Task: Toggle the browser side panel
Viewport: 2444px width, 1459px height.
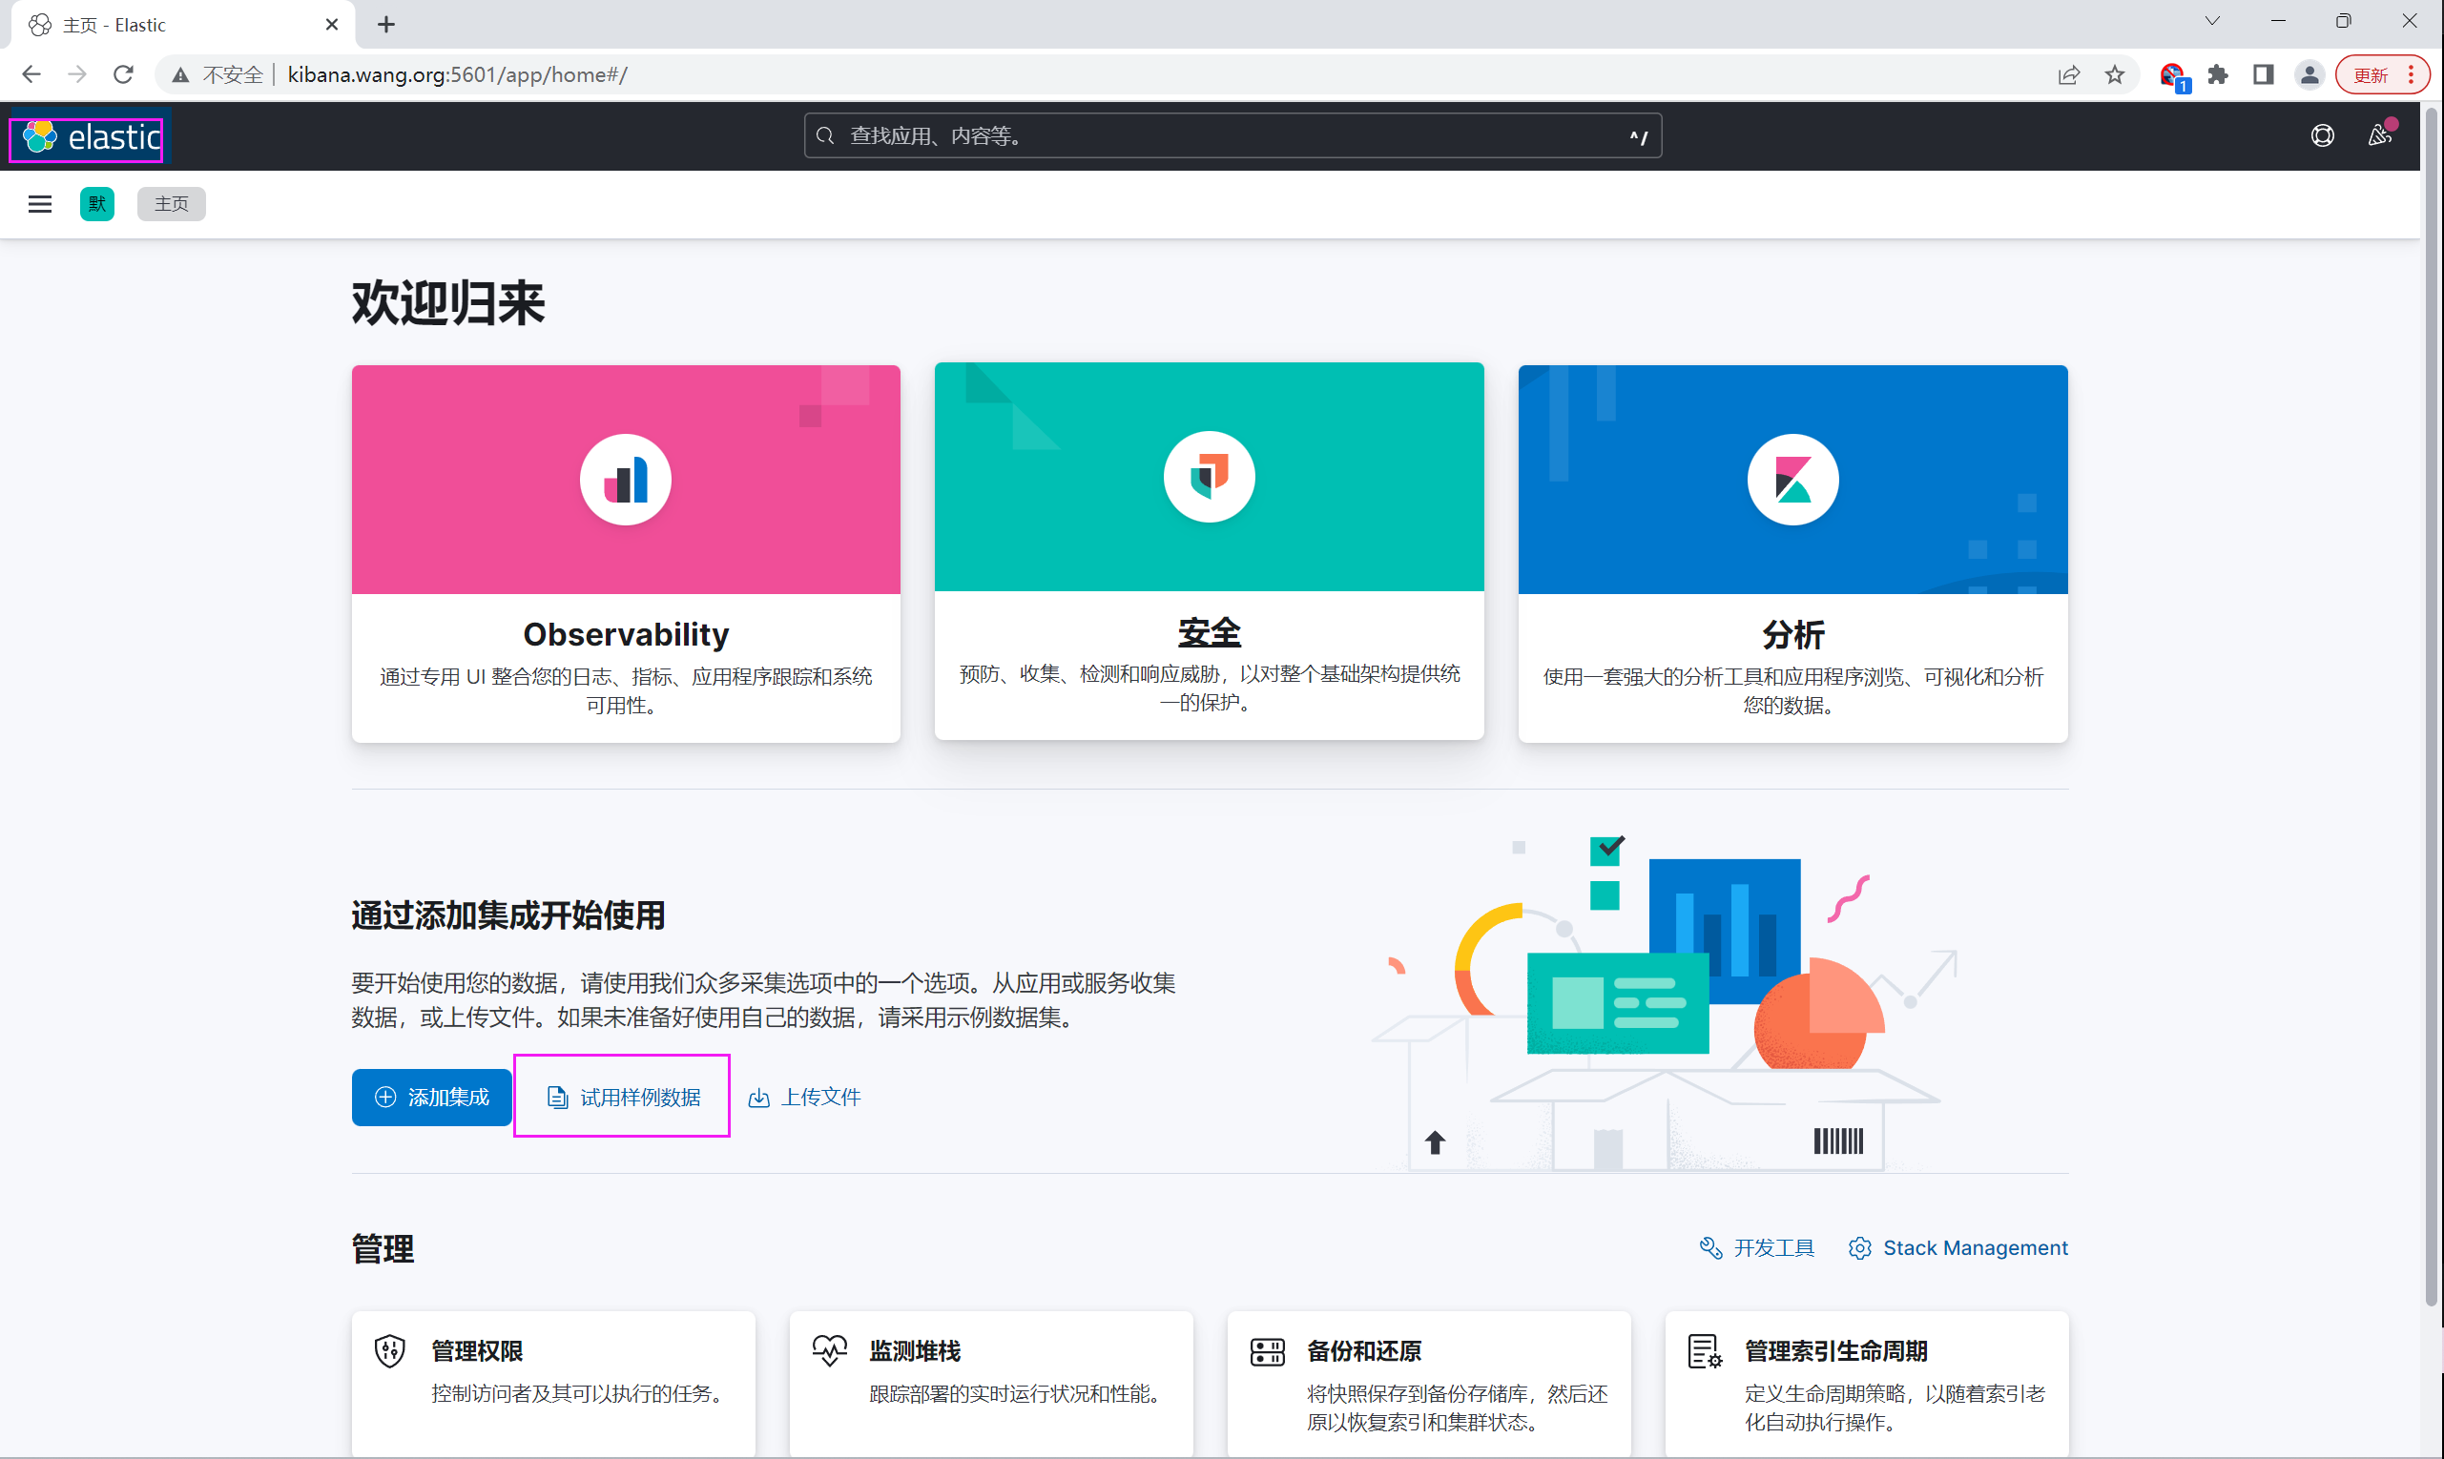Action: tap(2263, 74)
